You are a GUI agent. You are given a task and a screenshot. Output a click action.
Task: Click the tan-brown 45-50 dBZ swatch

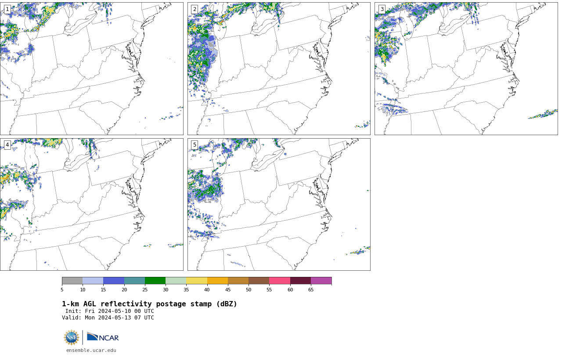pyautogui.click(x=238, y=281)
